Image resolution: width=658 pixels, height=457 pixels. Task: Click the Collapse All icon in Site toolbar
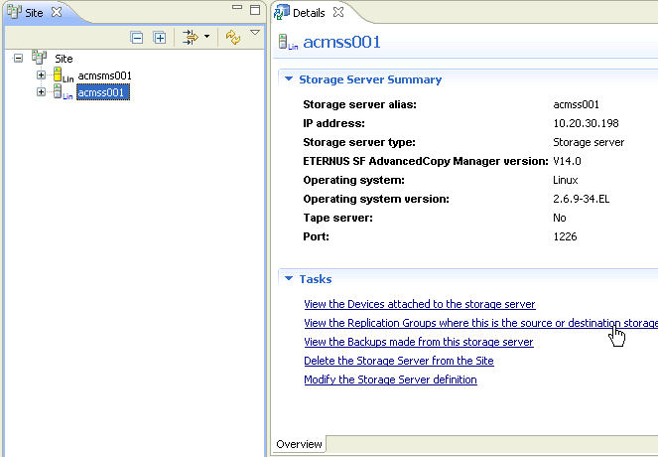137,38
